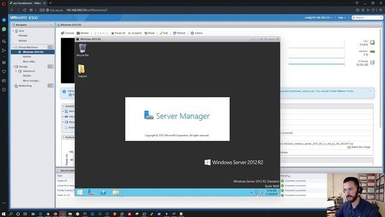
Task: Open Server Manager from the VM taskbar
Action: pos(91,192)
